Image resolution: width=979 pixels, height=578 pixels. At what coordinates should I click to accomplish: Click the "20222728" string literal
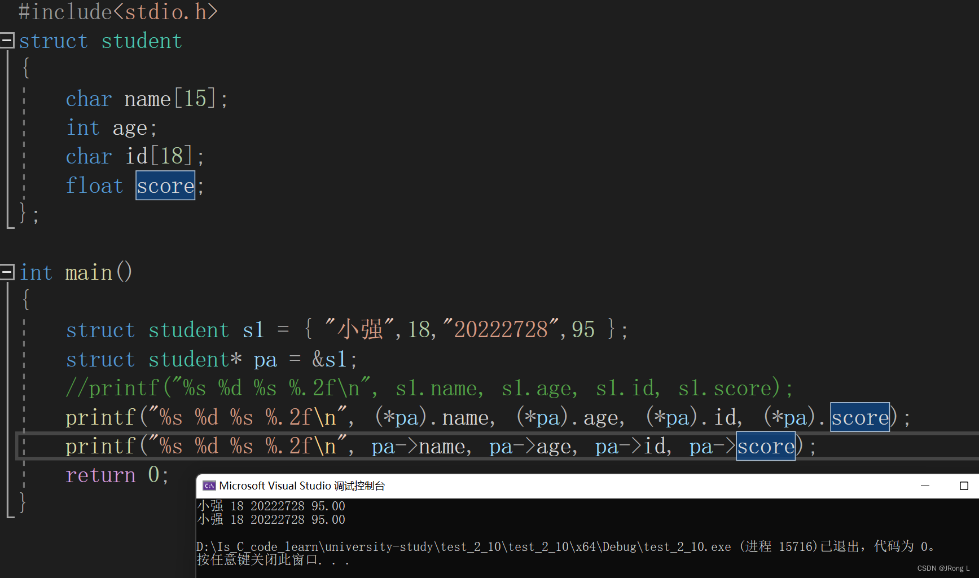point(501,329)
